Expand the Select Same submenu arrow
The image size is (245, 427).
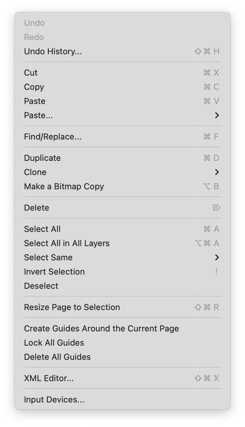217,257
